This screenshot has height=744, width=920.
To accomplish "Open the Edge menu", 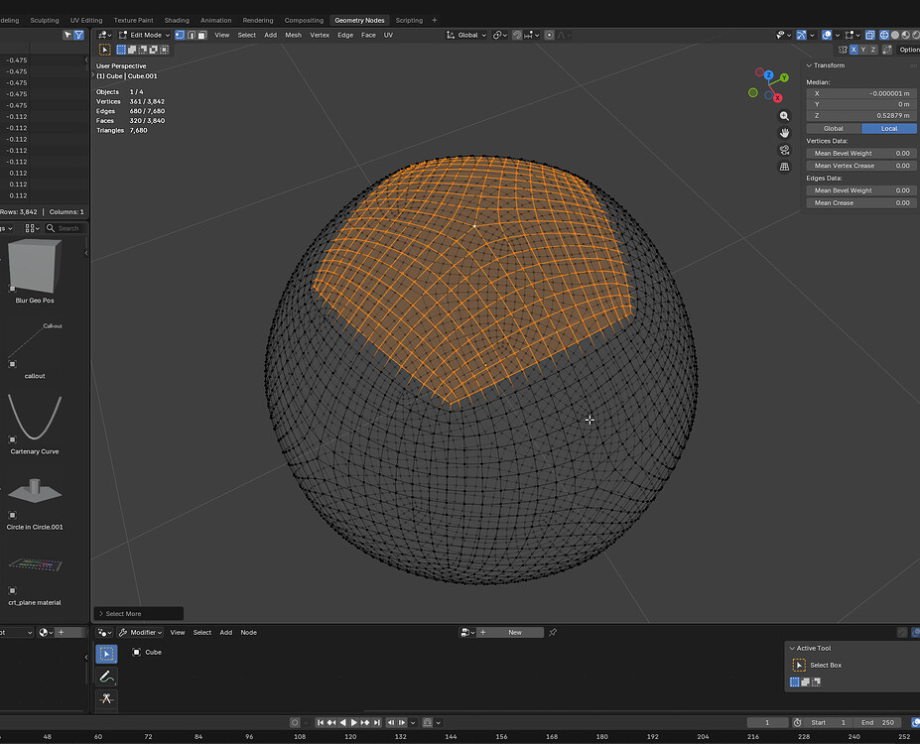I will [x=345, y=35].
